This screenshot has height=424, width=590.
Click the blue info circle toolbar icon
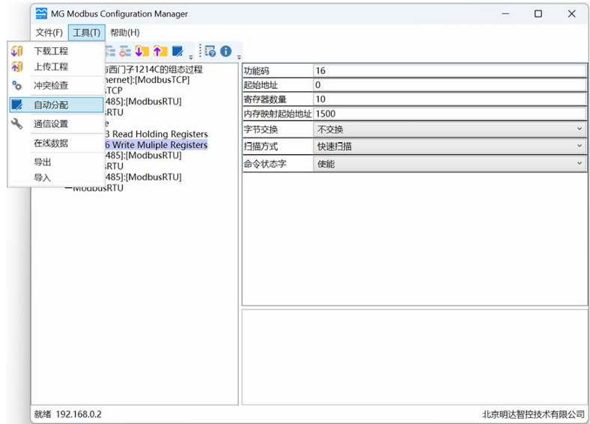point(225,52)
